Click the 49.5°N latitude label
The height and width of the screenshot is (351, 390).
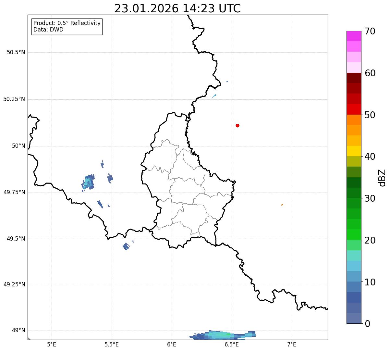click(x=16, y=239)
